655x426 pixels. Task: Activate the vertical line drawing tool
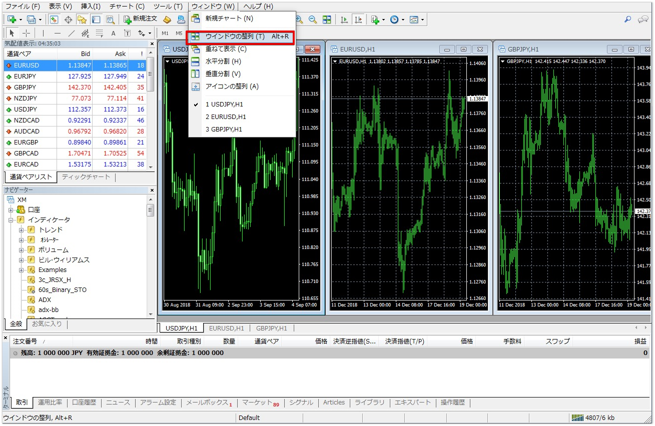(43, 33)
